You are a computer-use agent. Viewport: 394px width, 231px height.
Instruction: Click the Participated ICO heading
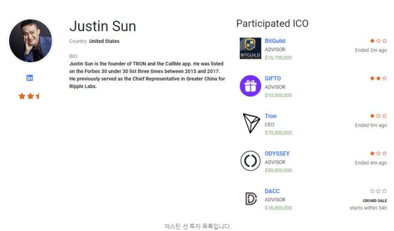(272, 23)
